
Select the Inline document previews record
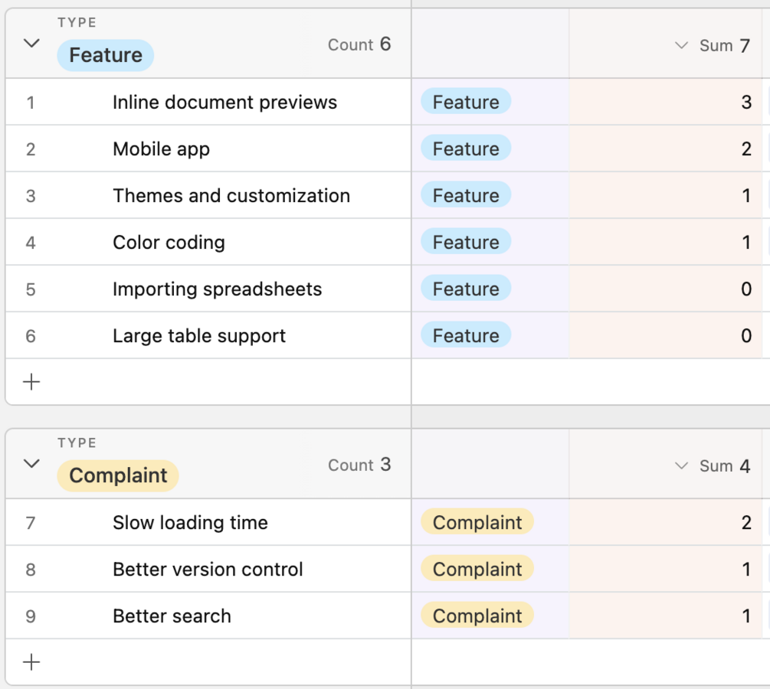pyautogui.click(x=224, y=103)
